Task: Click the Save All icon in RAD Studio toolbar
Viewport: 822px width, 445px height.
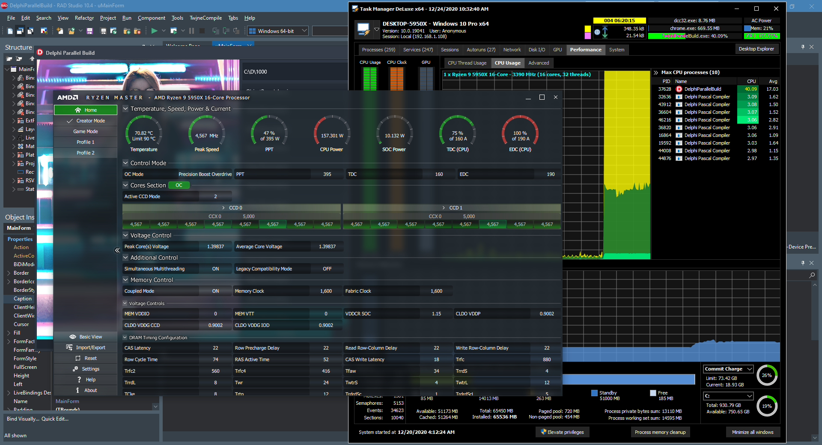Action: pyautogui.click(x=103, y=31)
